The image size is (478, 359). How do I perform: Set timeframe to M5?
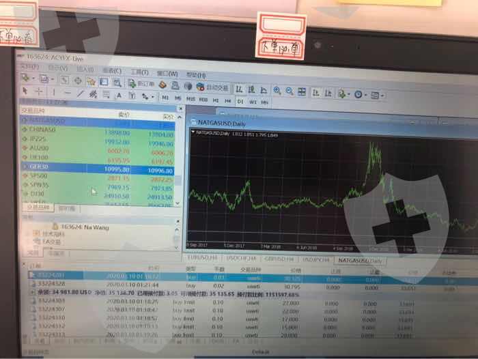tap(178, 98)
